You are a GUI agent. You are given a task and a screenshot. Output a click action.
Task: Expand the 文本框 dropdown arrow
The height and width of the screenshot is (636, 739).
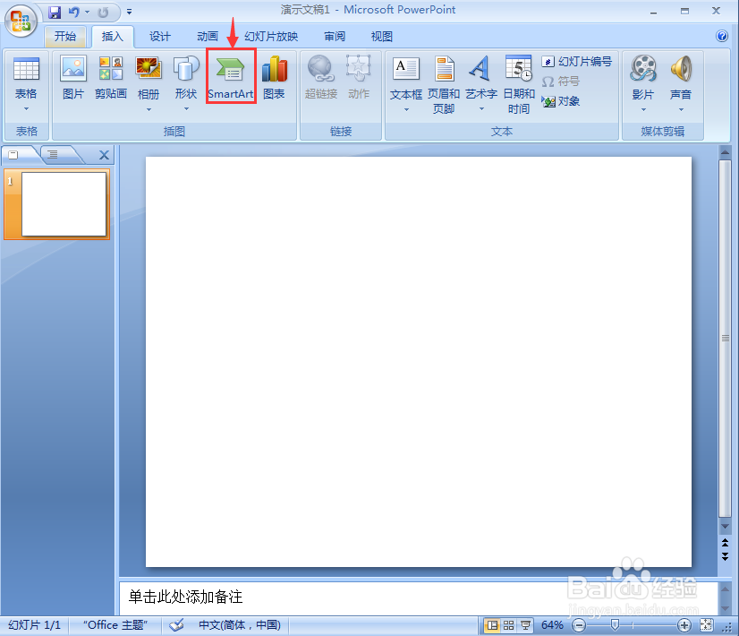406,110
